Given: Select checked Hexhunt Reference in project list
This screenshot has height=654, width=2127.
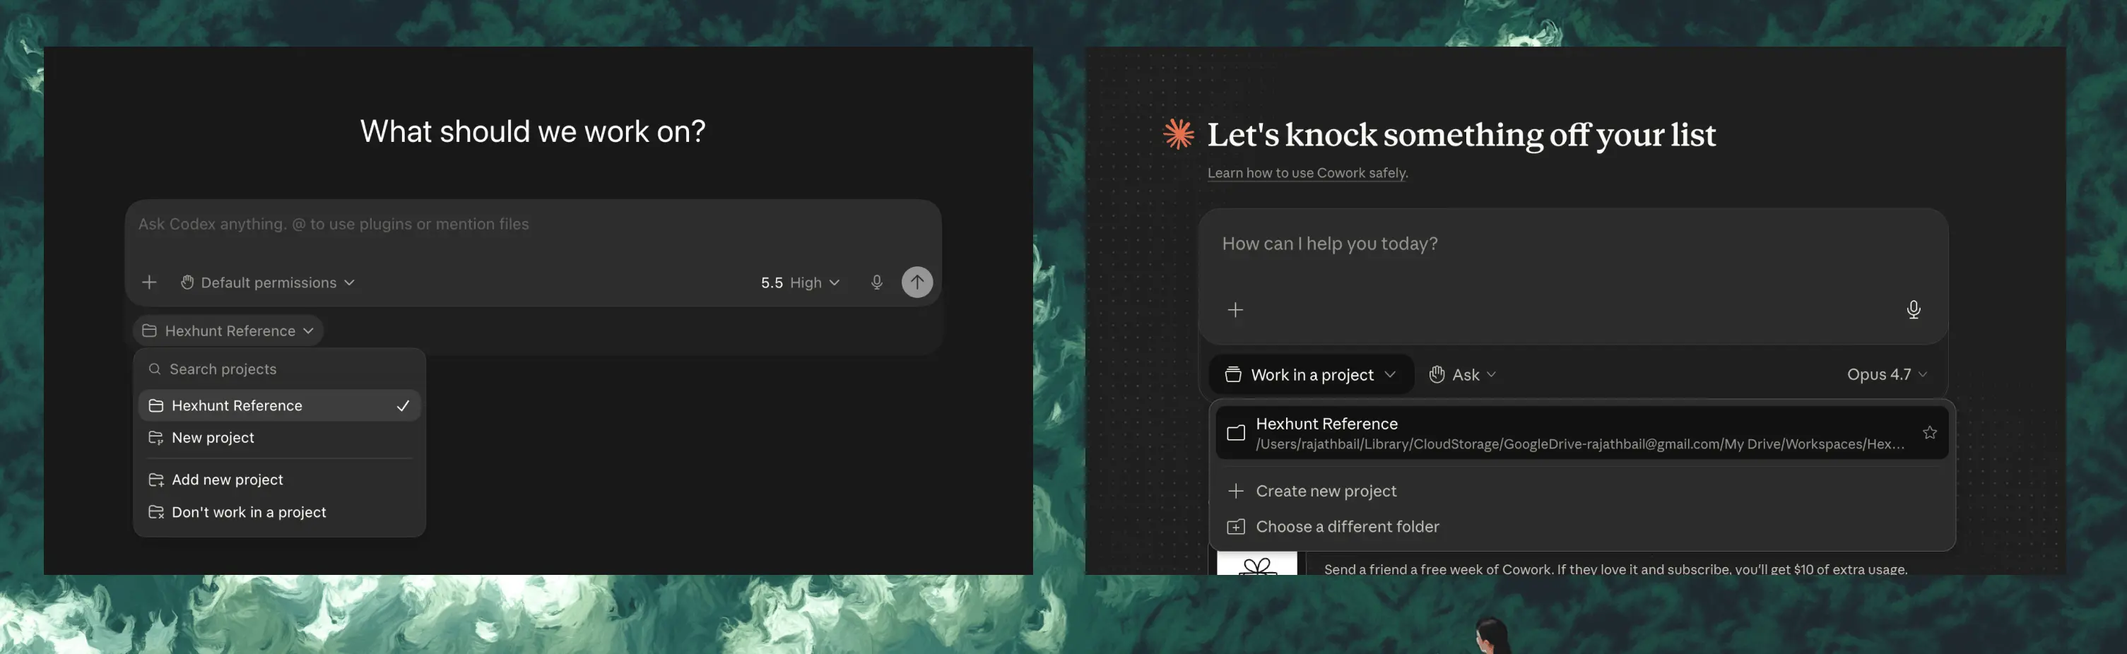Looking at the screenshot, I should point(279,405).
